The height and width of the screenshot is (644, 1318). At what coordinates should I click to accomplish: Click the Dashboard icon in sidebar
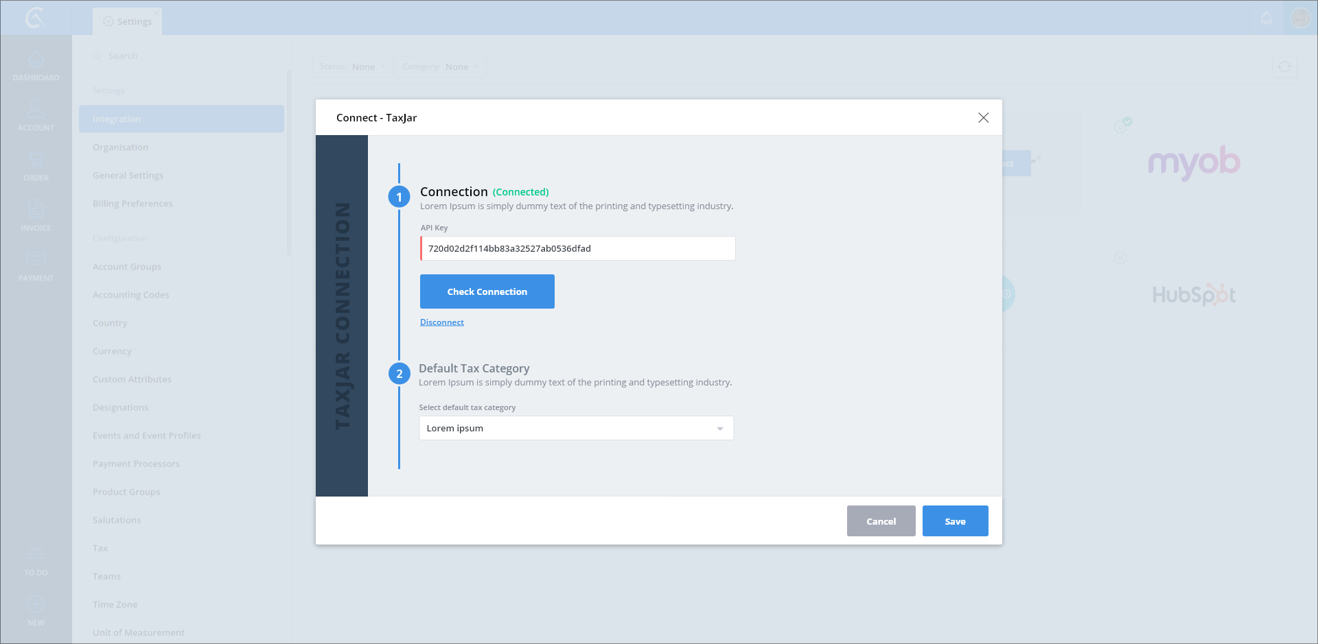click(36, 61)
